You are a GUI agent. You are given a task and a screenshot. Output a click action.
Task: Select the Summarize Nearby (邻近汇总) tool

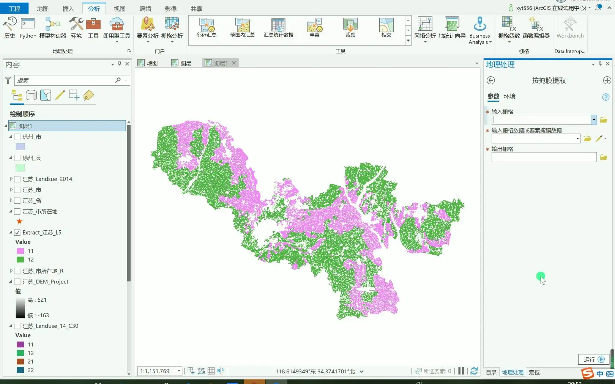pos(207,27)
